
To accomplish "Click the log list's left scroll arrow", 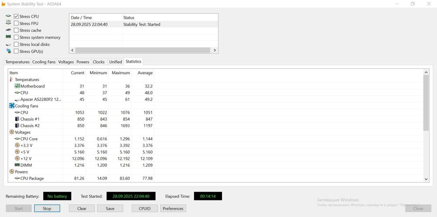I will (x=73, y=50).
